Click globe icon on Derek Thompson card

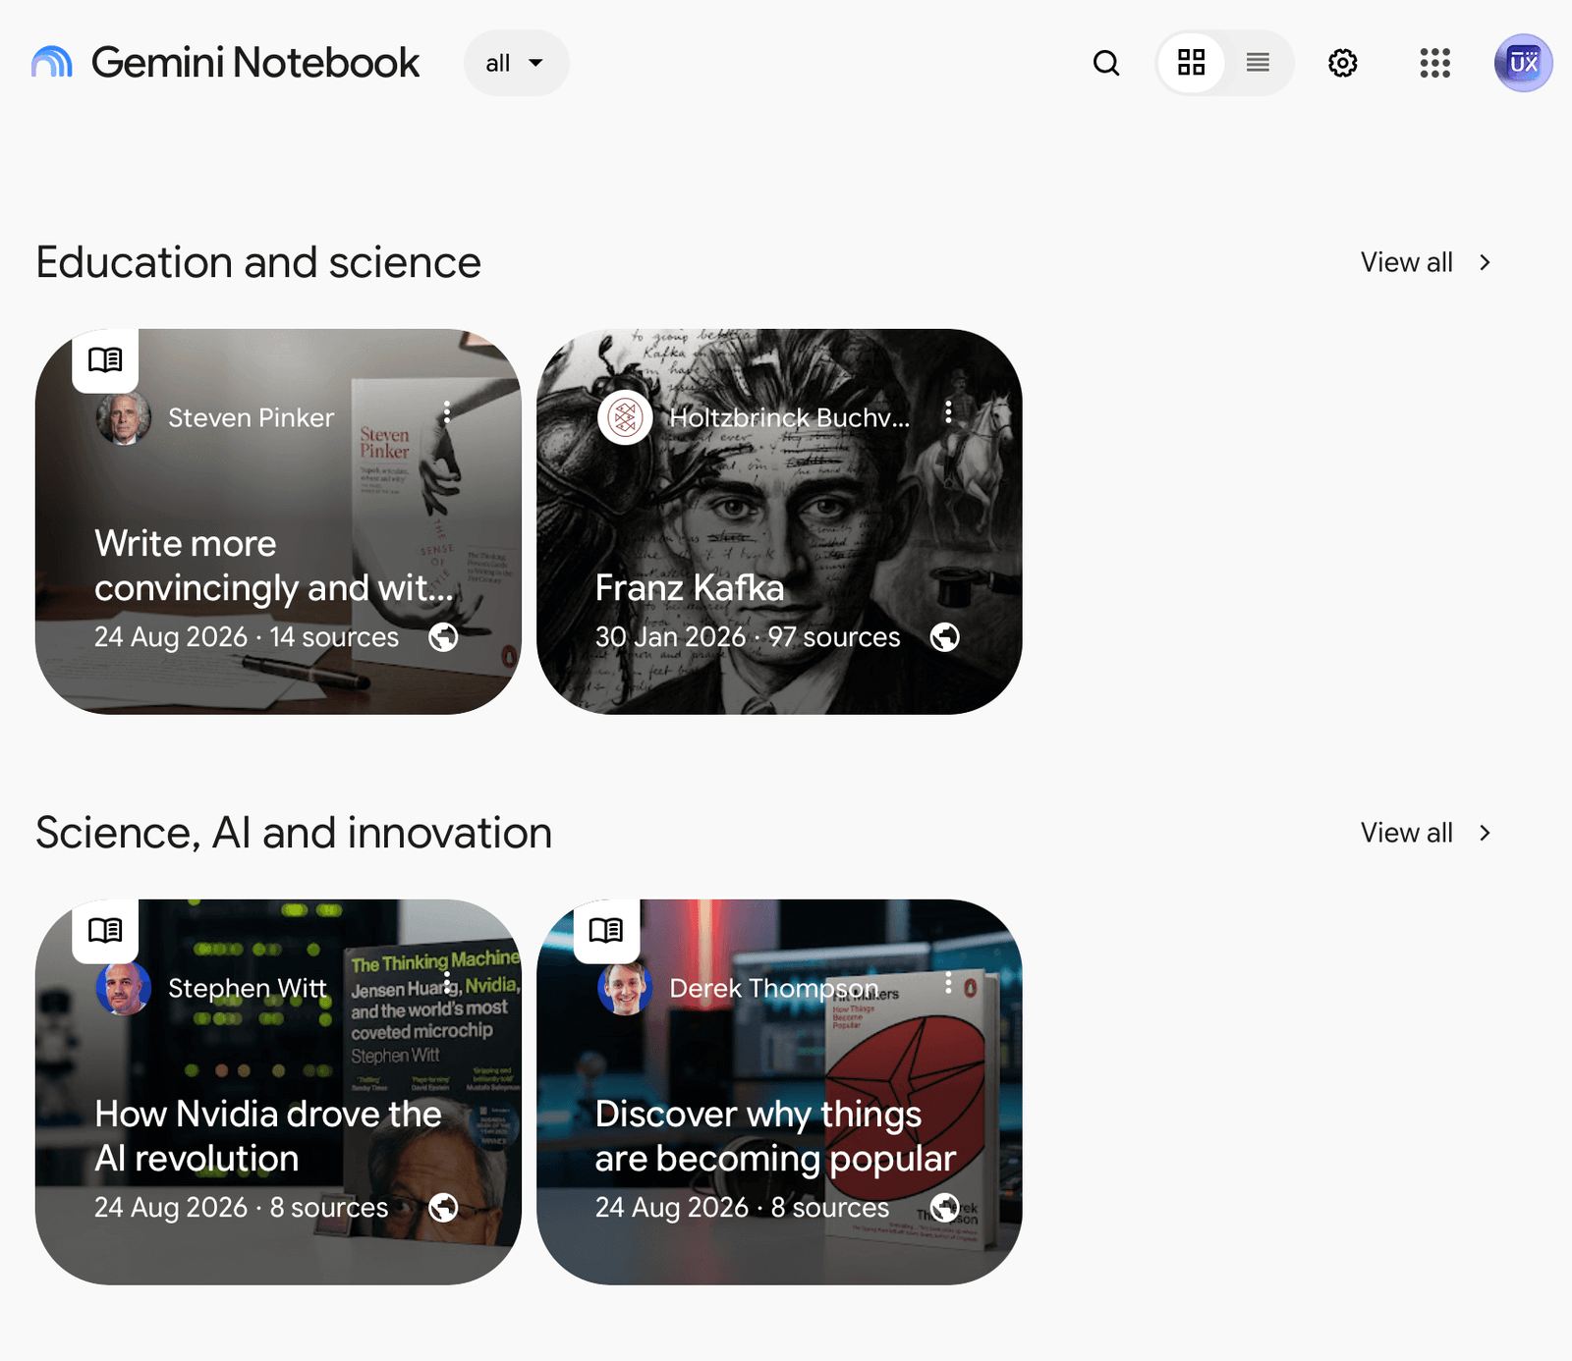click(x=945, y=1208)
